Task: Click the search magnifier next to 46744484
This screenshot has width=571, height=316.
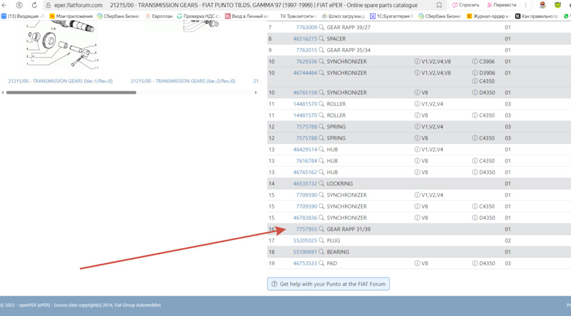Action: [x=321, y=72]
